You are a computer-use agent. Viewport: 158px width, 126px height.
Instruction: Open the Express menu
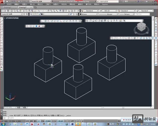(105, 4)
